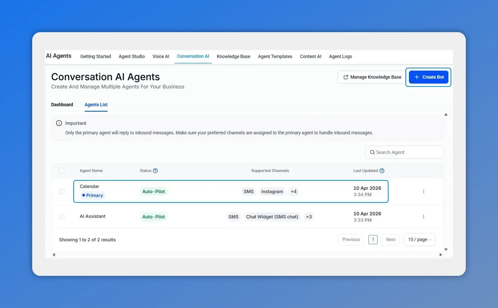
Task: Open the kebab menu for the AI Assistant agent
Action: pyautogui.click(x=423, y=217)
